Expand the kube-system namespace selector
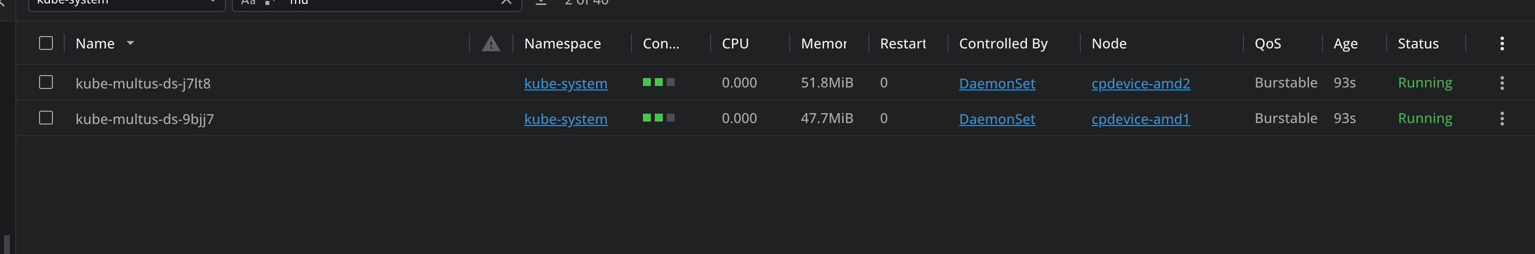 (x=127, y=3)
